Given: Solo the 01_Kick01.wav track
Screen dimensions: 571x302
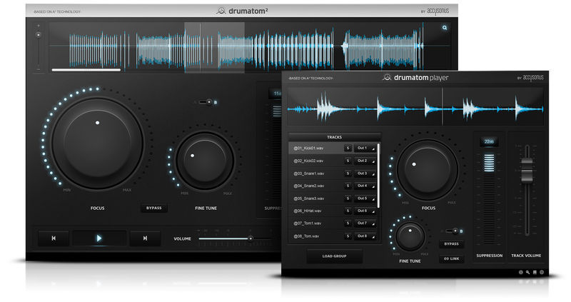Looking at the screenshot, I should [x=348, y=149].
